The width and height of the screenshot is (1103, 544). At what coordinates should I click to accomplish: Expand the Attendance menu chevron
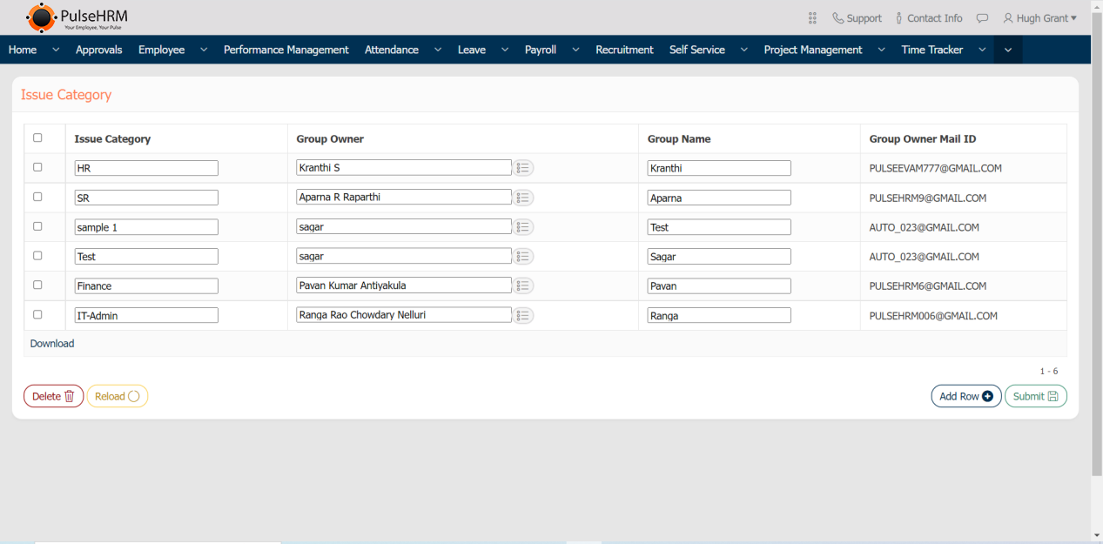437,50
